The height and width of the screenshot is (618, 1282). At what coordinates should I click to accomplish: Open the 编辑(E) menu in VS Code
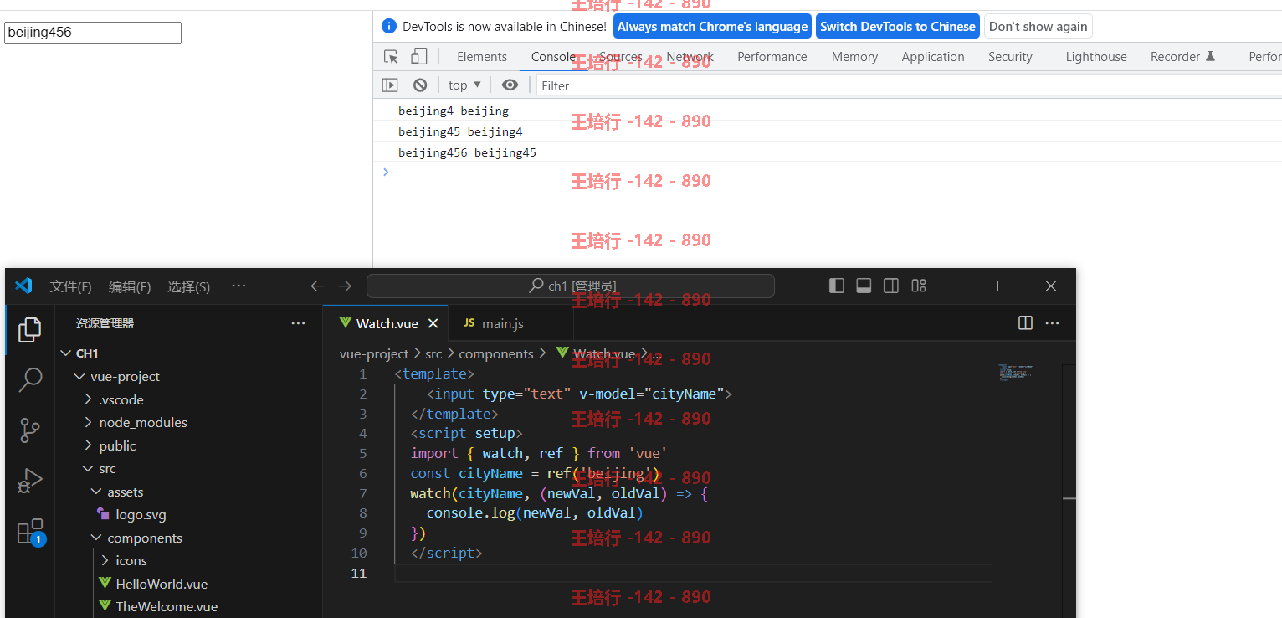coord(130,286)
